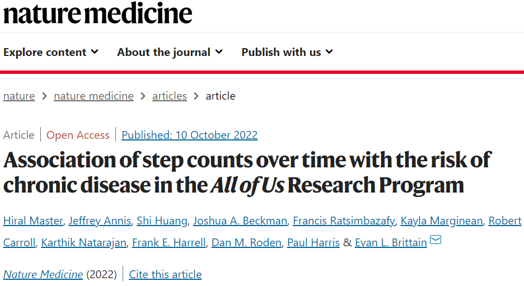Open author Hiral Master's link

(32, 221)
